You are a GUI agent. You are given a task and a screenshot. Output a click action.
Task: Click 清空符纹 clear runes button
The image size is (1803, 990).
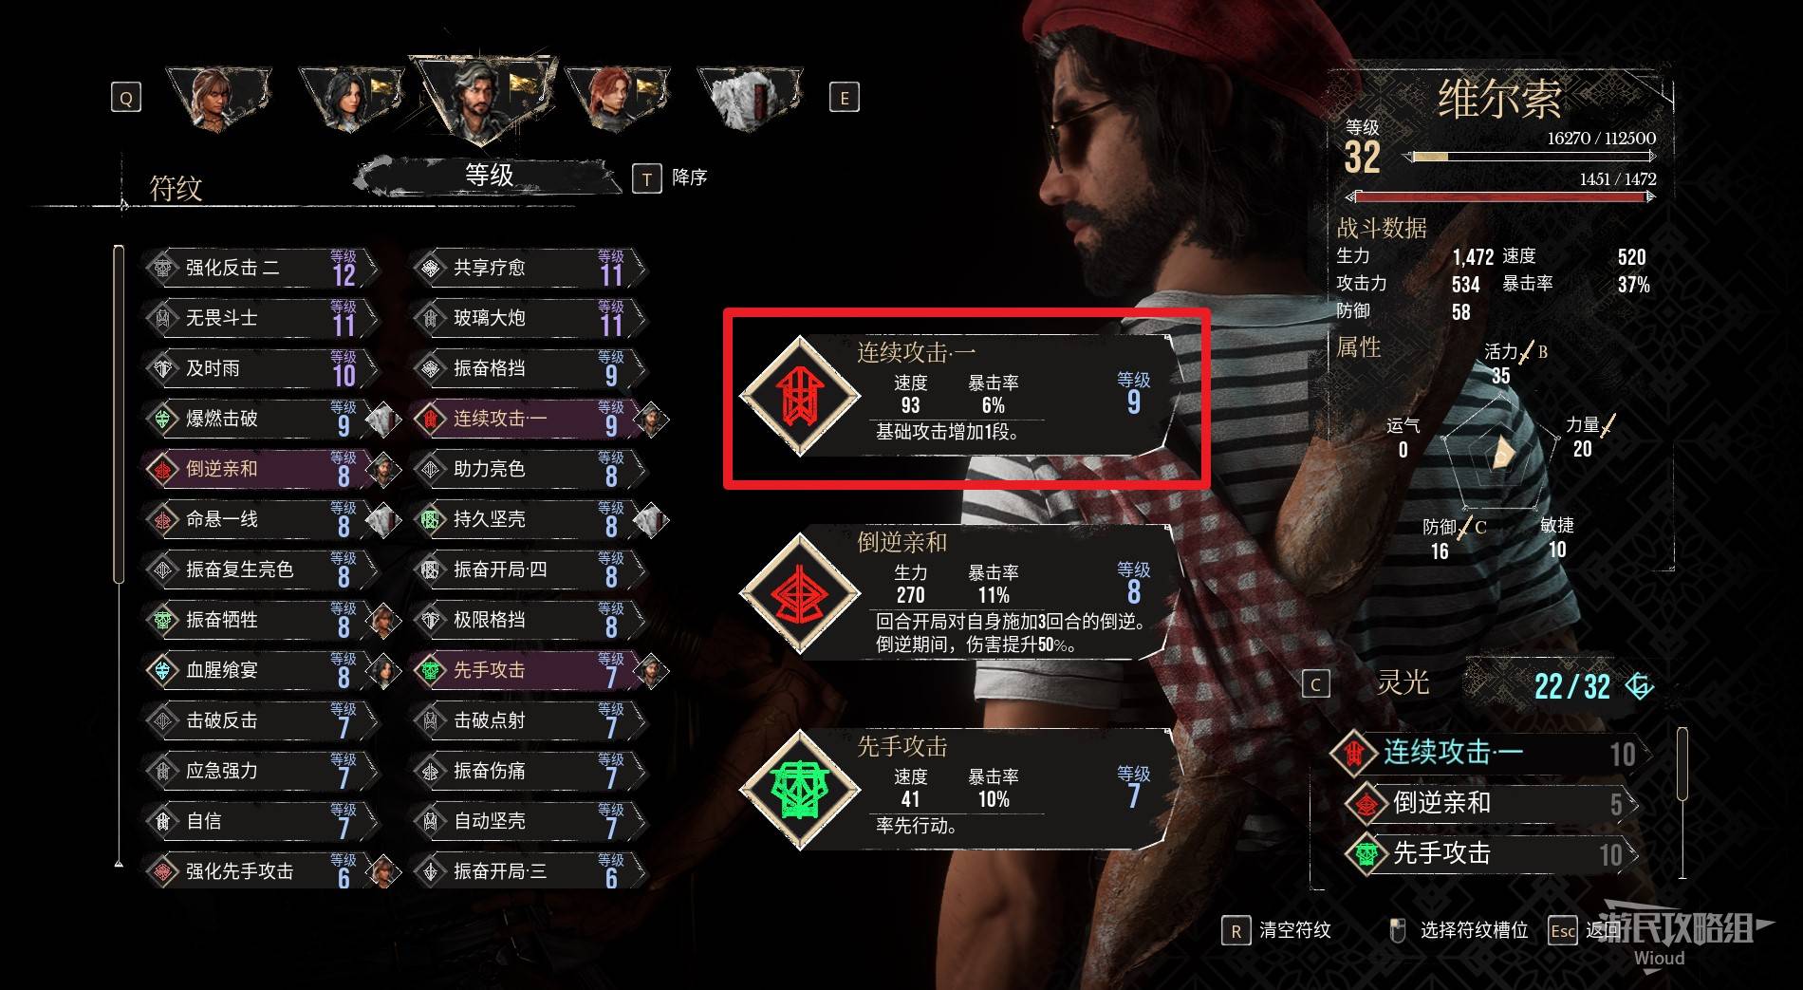[x=1277, y=930]
